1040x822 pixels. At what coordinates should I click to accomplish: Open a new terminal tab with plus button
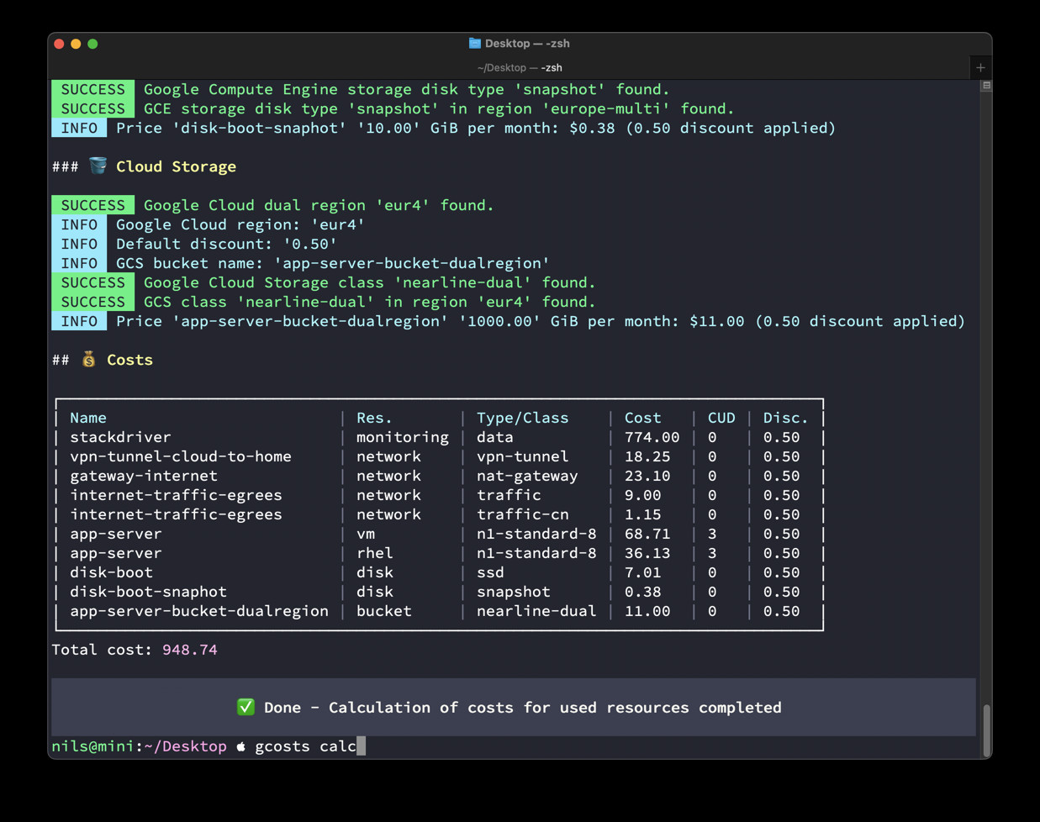click(980, 67)
